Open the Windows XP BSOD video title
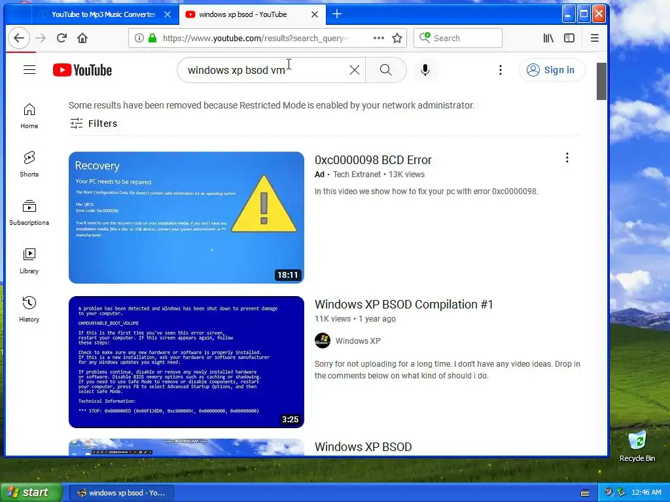Screen dimensions: 670x502 363,447
